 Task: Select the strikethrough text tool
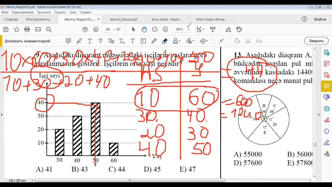tap(100, 41)
